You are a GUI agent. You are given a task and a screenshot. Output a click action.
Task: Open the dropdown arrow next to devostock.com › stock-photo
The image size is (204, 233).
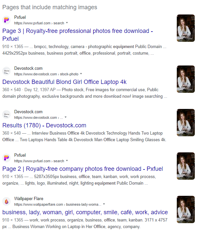[81, 74]
